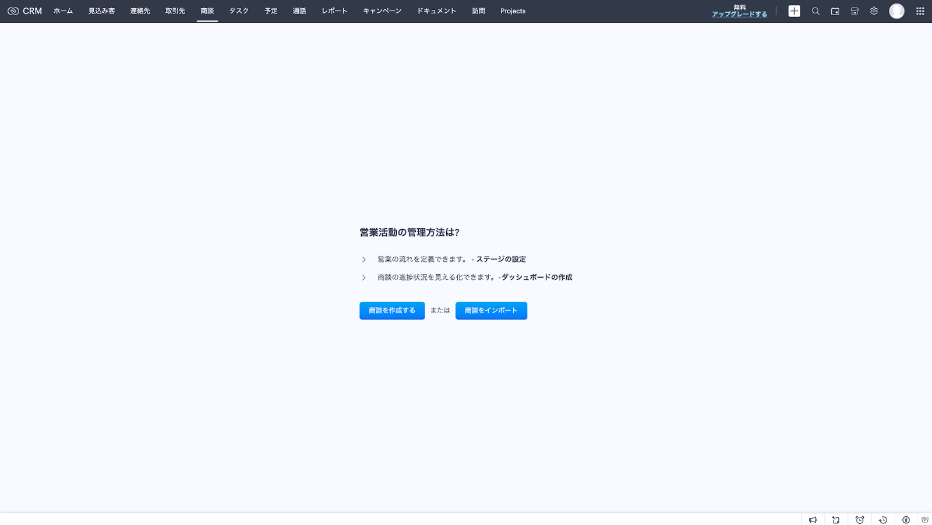Image resolution: width=932 pixels, height=525 pixels.
Task: Open the calendar icon in top bar
Action: [x=835, y=11]
